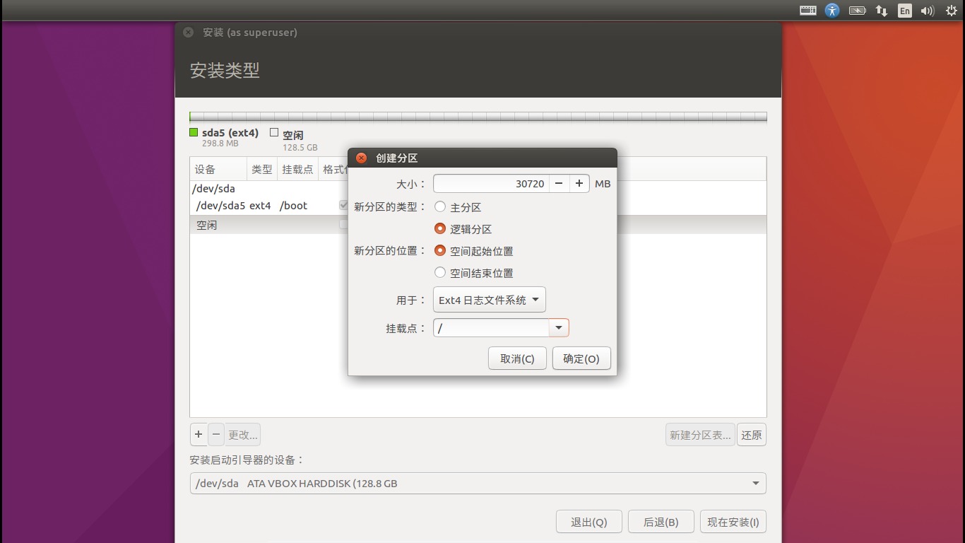
Task: Toggle the format checkbox for /dev/sda5
Action: (x=343, y=205)
